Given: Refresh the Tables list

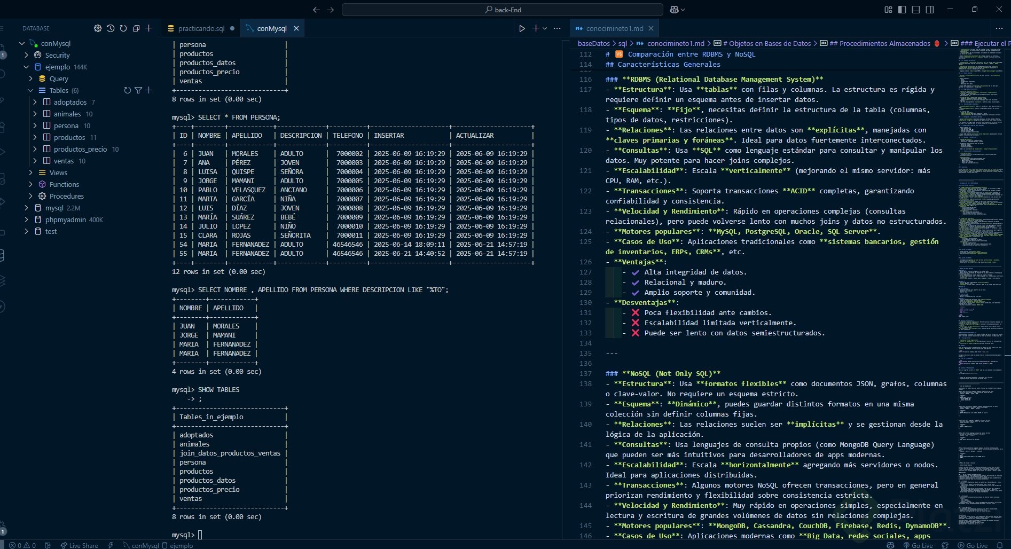Looking at the screenshot, I should [127, 90].
